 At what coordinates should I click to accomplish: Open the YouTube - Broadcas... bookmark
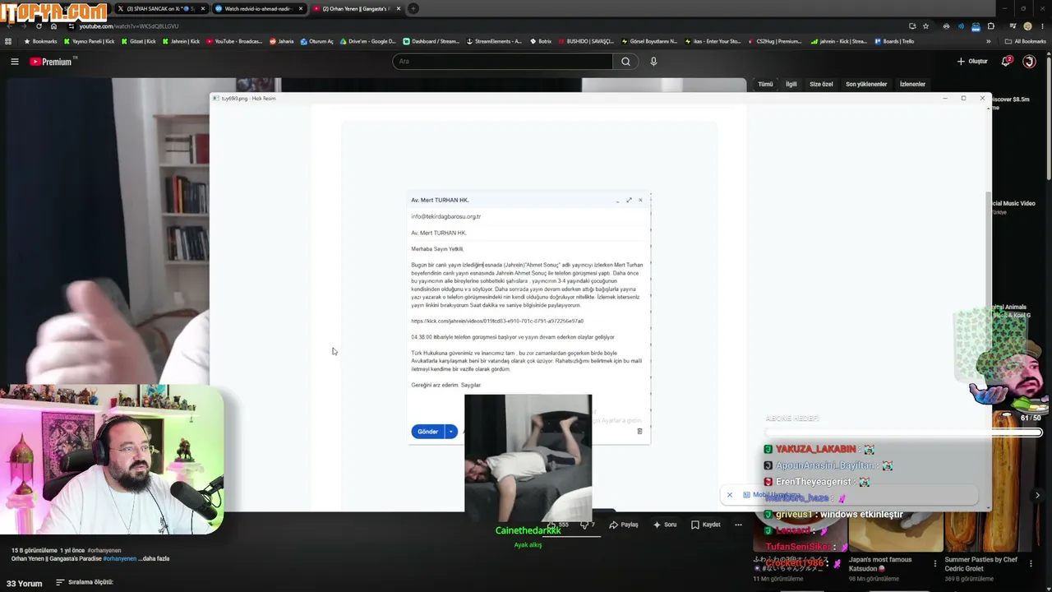pyautogui.click(x=233, y=41)
